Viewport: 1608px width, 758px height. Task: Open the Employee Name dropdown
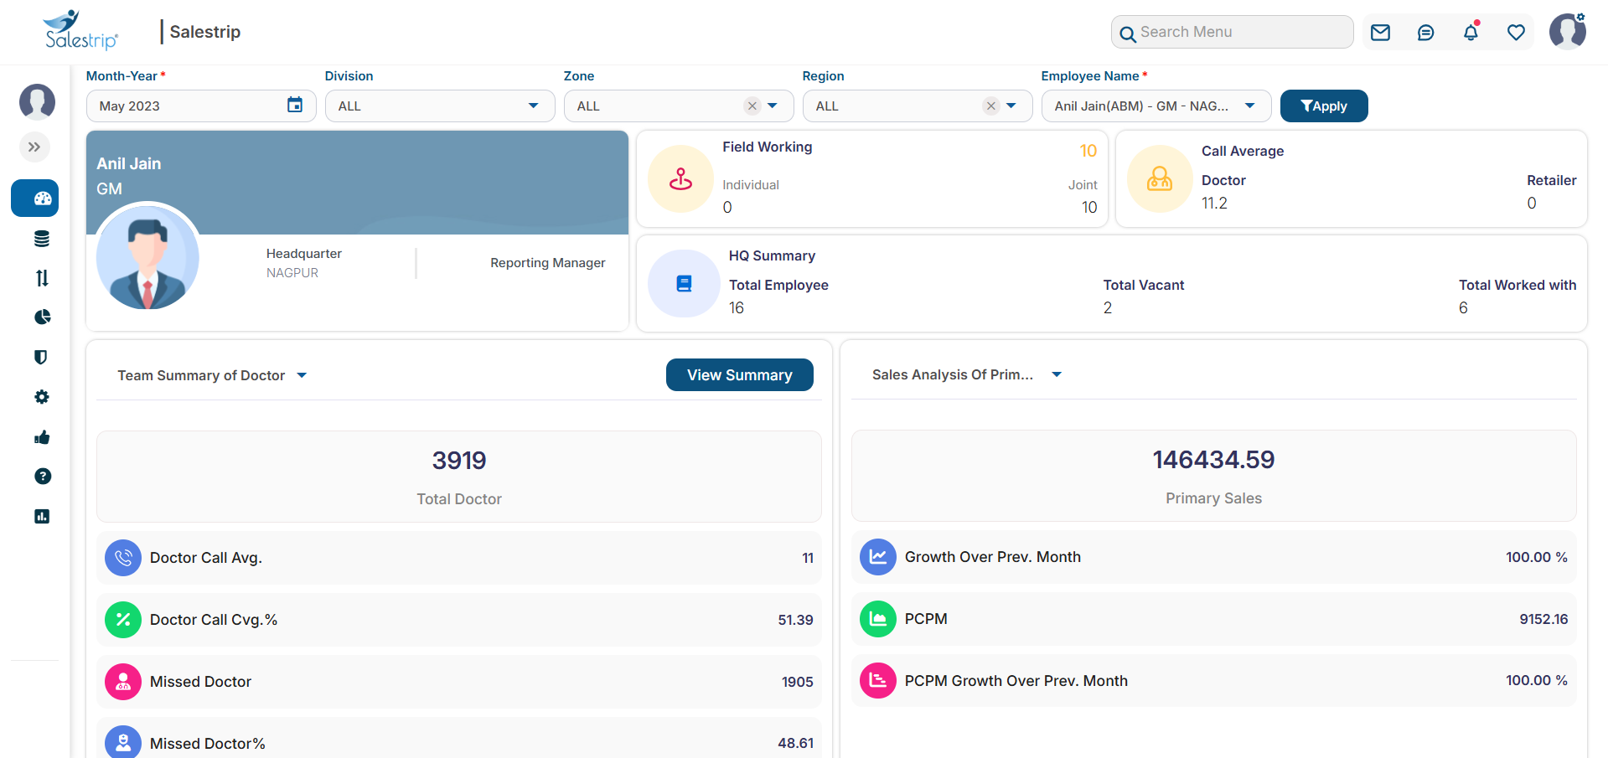[x=1156, y=106]
